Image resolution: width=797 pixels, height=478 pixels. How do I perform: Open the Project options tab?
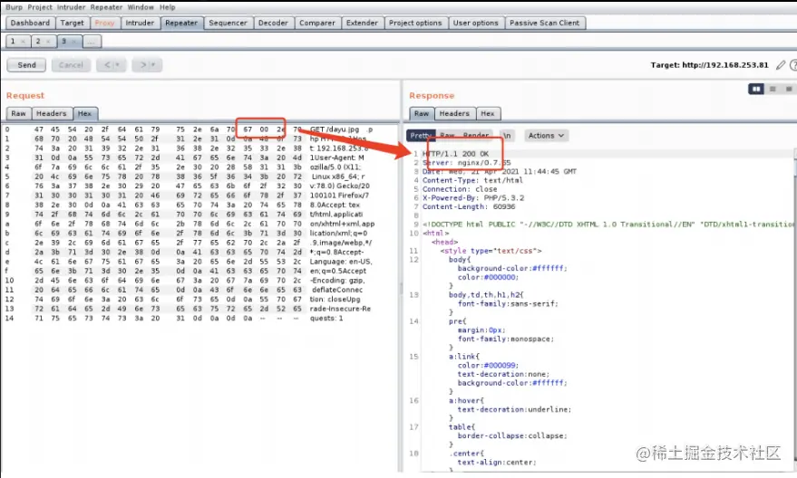point(415,23)
